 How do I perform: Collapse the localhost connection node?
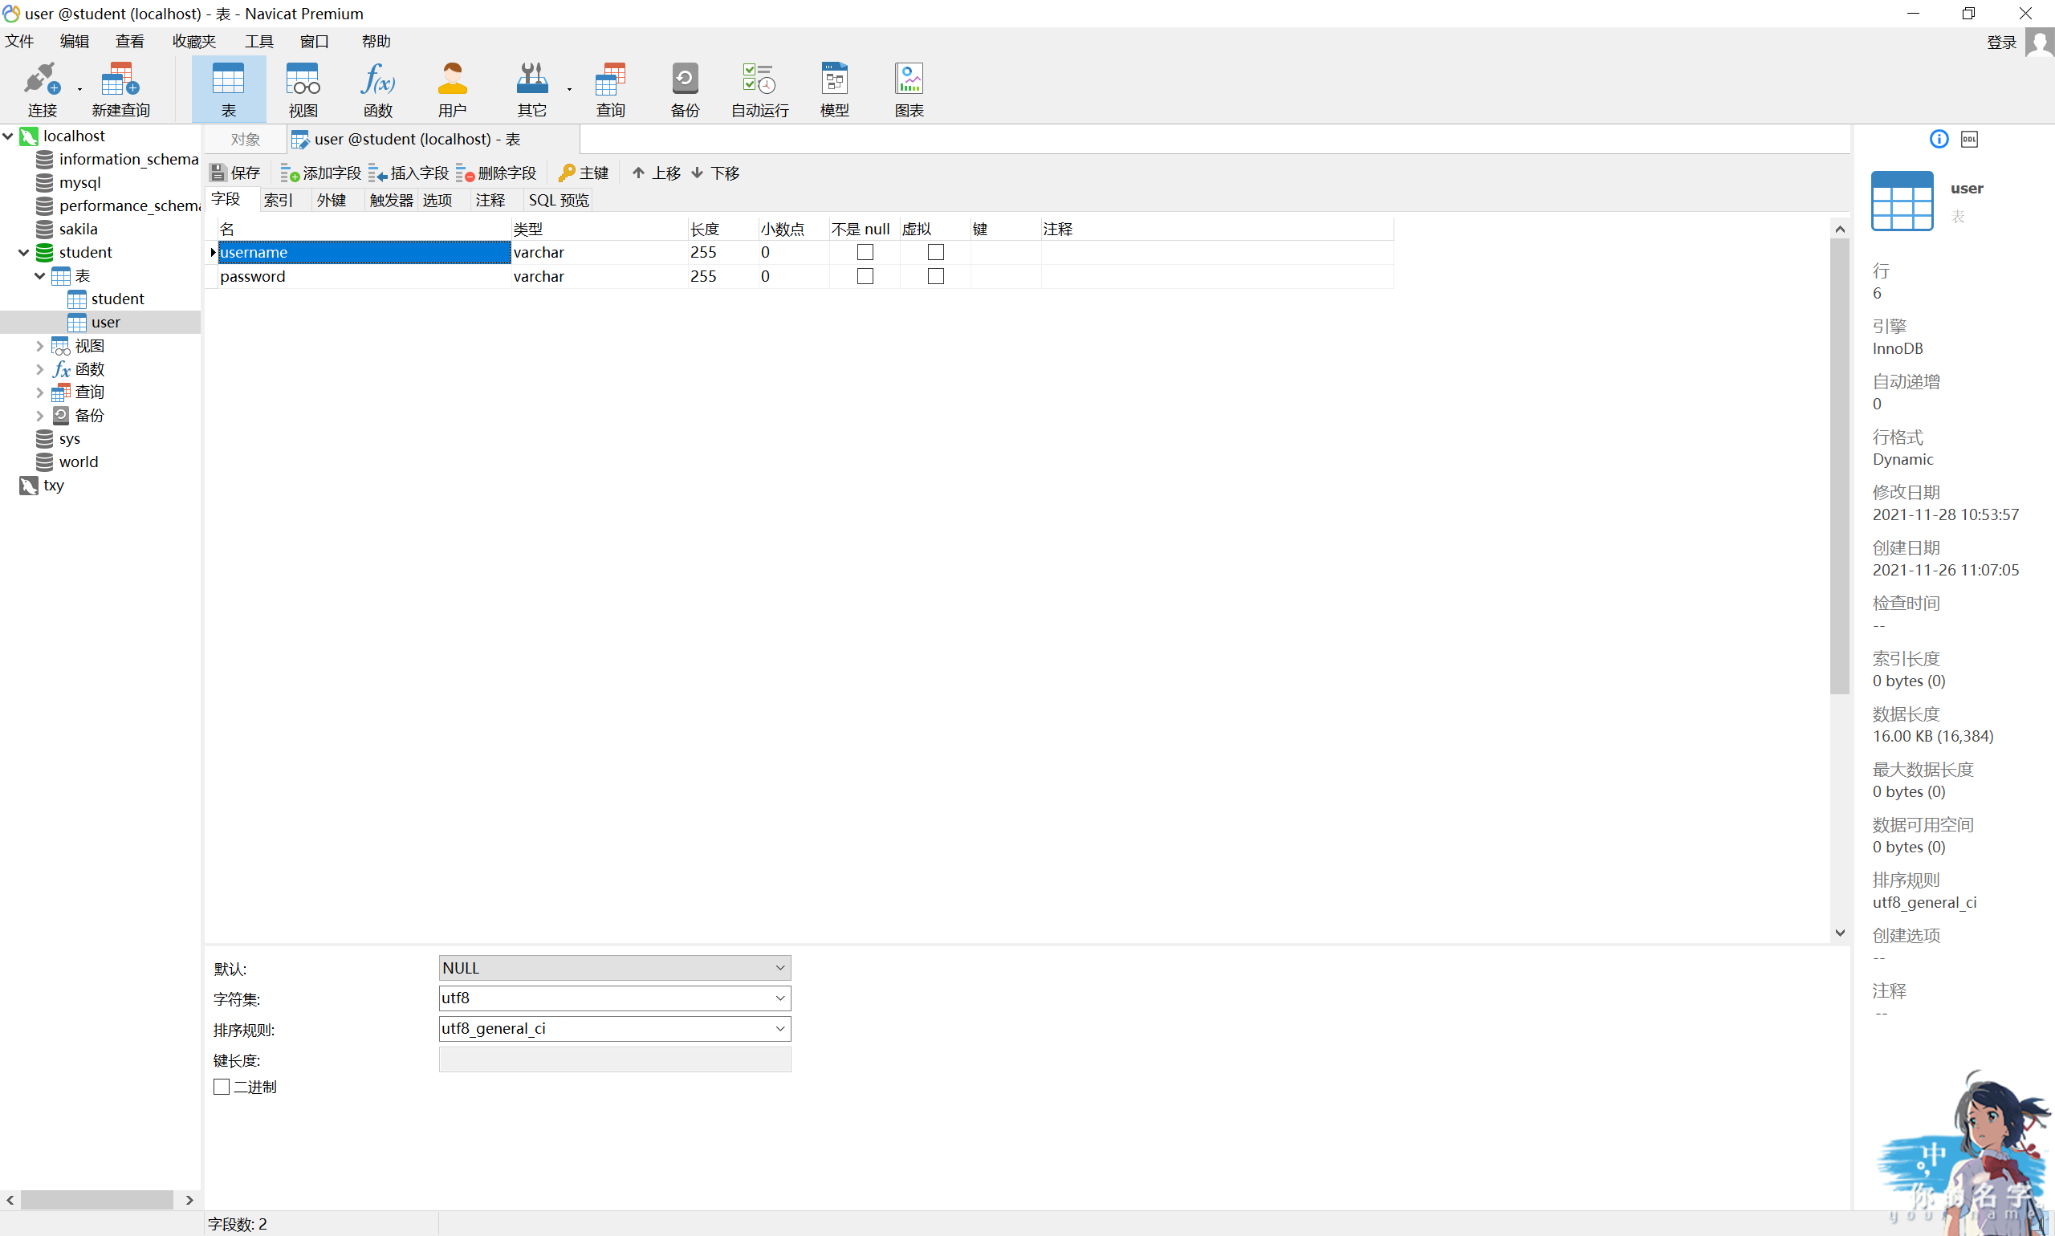pos(8,136)
